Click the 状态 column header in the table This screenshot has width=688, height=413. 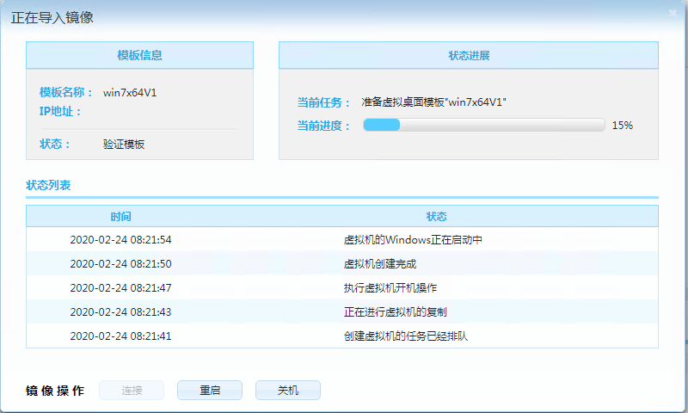(437, 216)
